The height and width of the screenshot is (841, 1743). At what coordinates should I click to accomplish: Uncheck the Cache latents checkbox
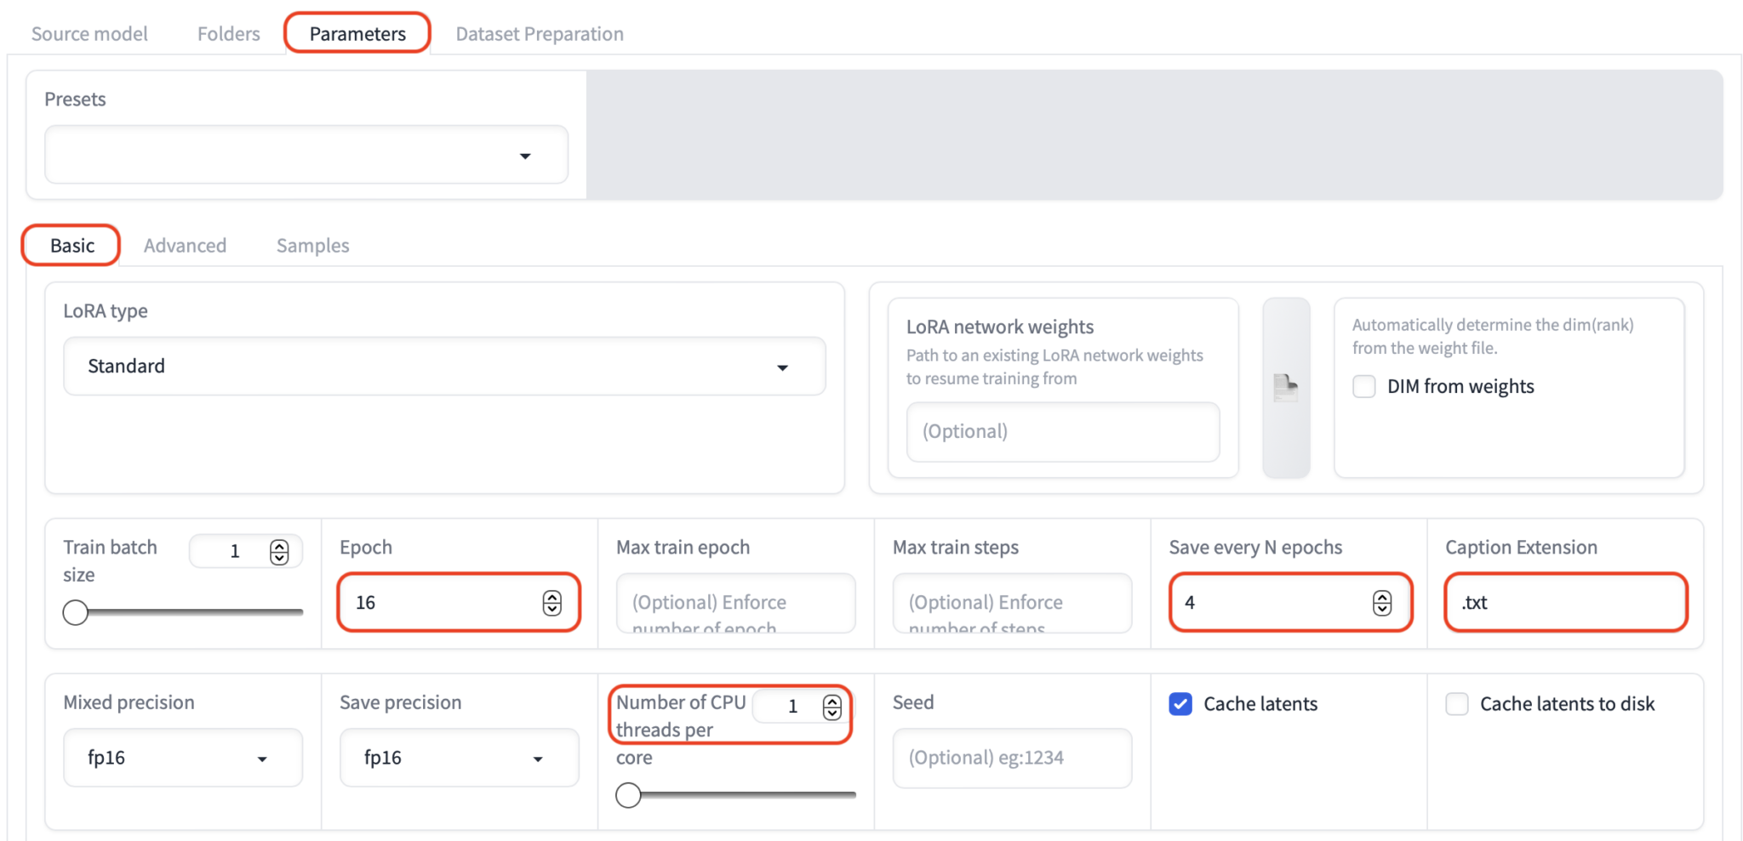(x=1180, y=704)
